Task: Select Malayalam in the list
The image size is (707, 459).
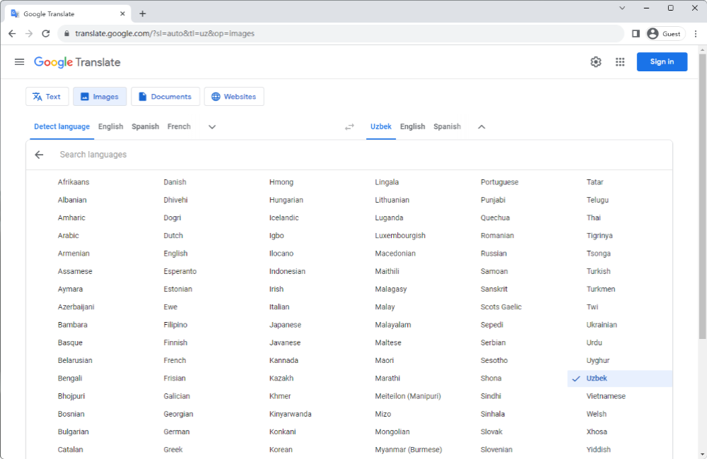Action: point(392,325)
